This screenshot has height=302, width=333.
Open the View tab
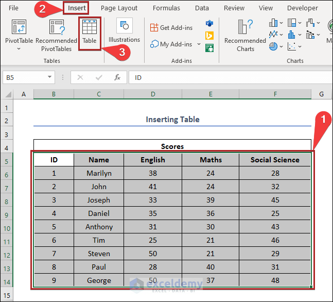click(x=266, y=8)
